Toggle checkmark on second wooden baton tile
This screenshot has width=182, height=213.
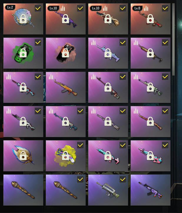pos(80,179)
